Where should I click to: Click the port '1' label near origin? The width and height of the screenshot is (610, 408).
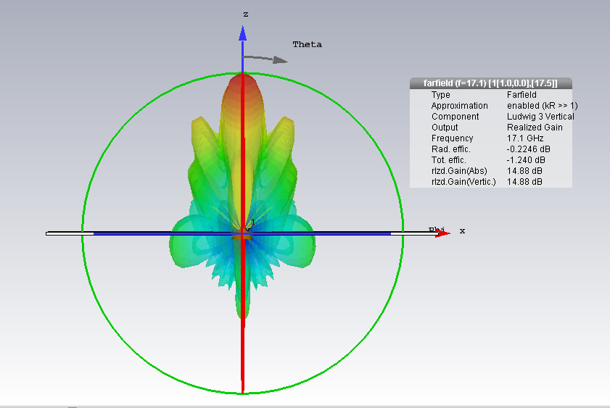pos(253,222)
